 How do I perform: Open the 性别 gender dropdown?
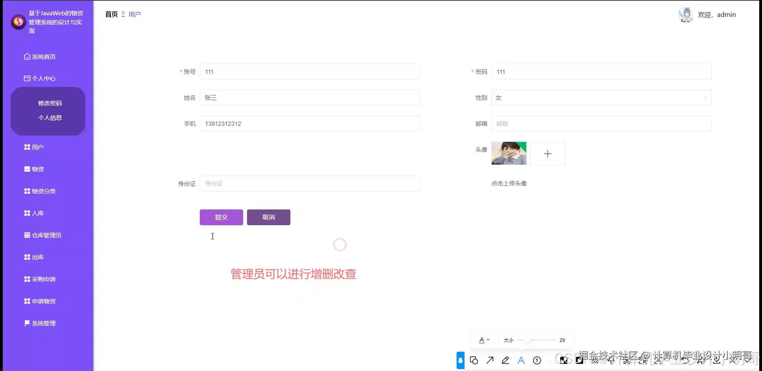pyautogui.click(x=601, y=97)
